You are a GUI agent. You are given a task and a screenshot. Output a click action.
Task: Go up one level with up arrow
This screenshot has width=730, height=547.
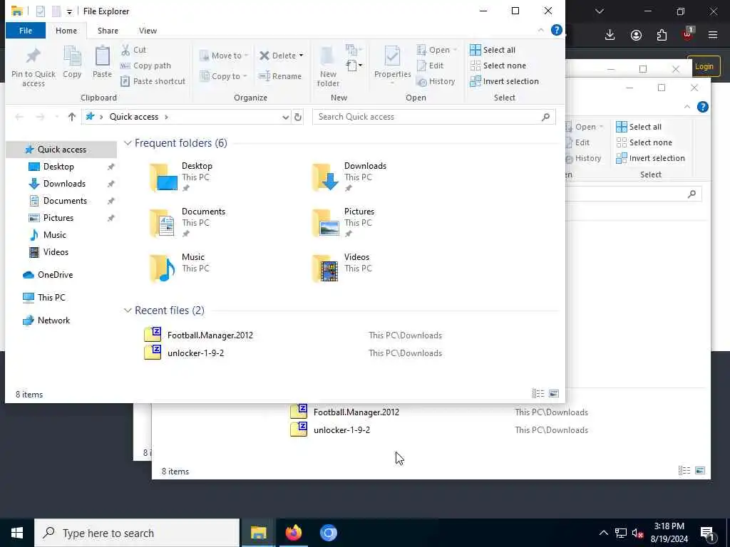72,117
